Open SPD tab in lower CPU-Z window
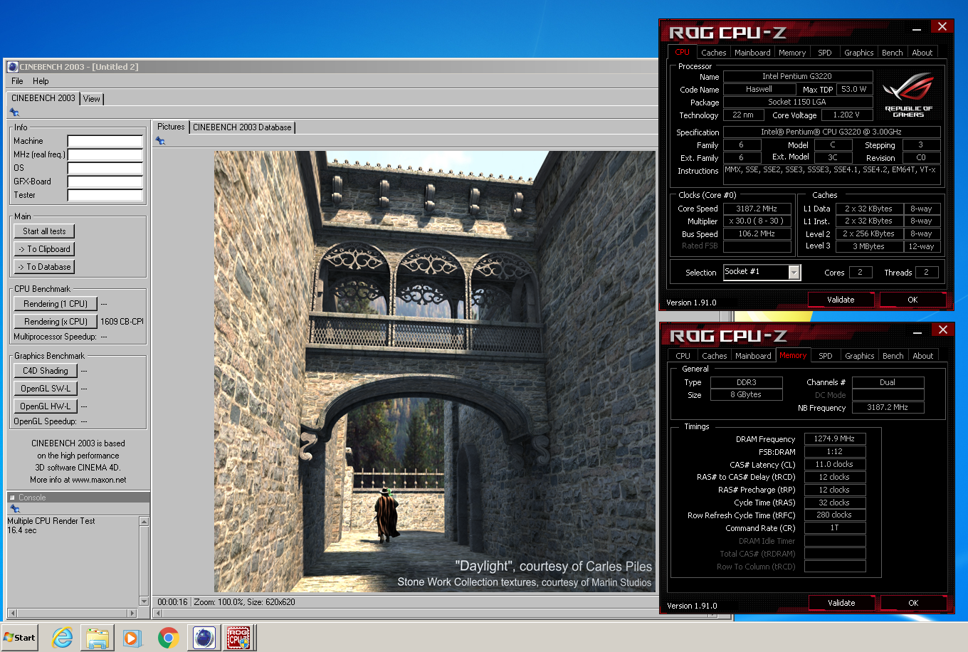This screenshot has height=652, width=968. [x=826, y=356]
